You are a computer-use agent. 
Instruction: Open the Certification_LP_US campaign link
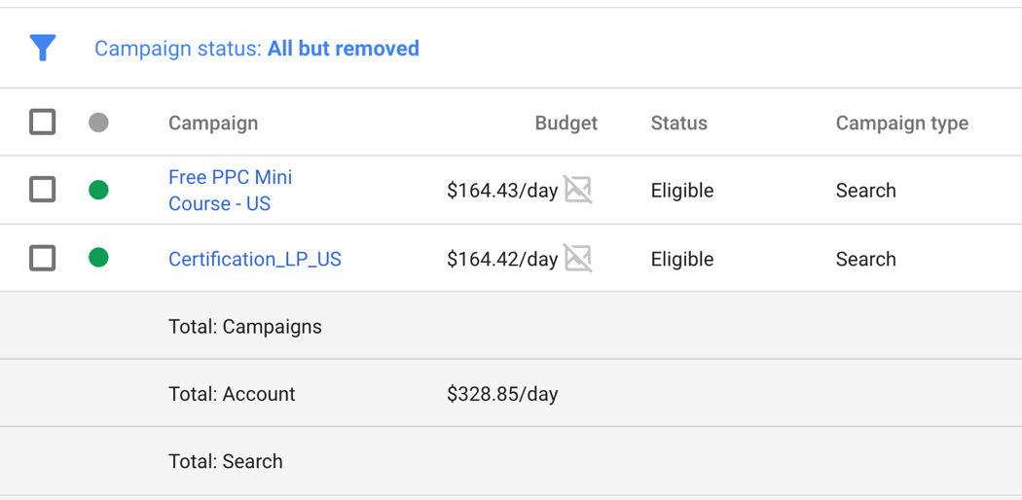[x=255, y=259]
